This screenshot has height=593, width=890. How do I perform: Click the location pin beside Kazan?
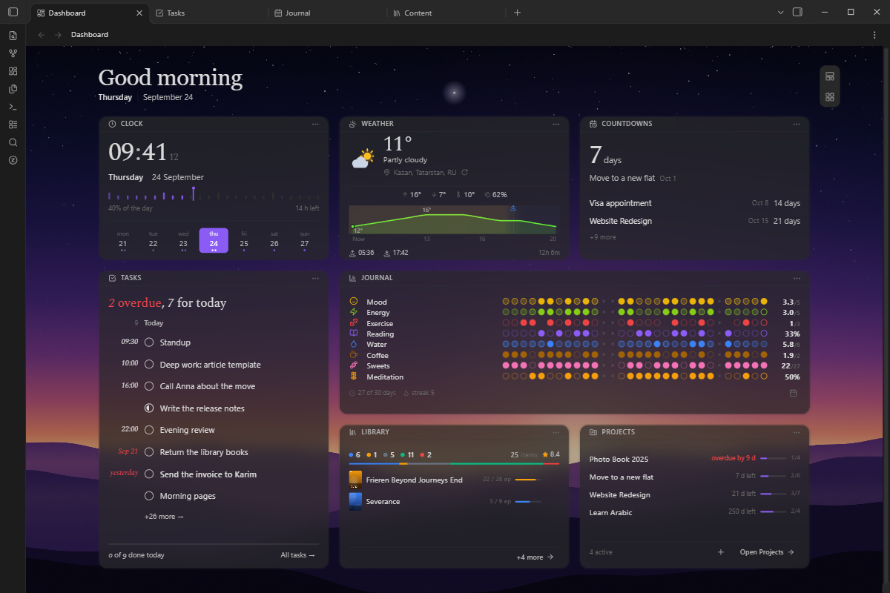click(x=387, y=173)
